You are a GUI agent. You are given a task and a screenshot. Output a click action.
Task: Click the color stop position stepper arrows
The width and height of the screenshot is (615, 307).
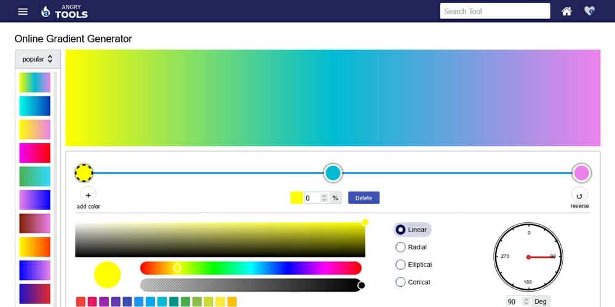coord(324,198)
